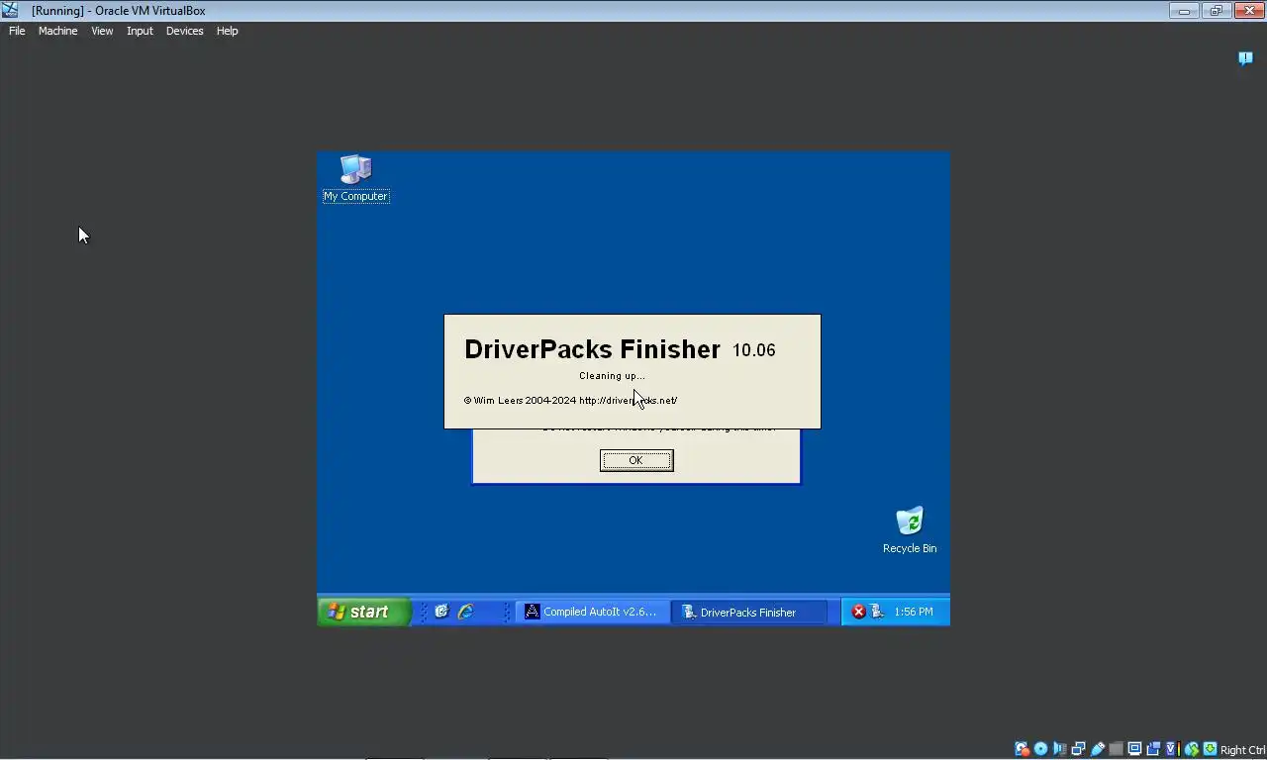Image resolution: width=1267 pixels, height=760 pixels.
Task: Select the Recycle Bin desktop icon
Action: click(x=909, y=530)
